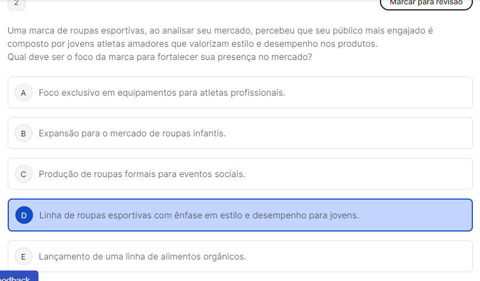Click the "Marcar para revisão" button
Screen dimensions: 480x281
[x=426, y=3]
